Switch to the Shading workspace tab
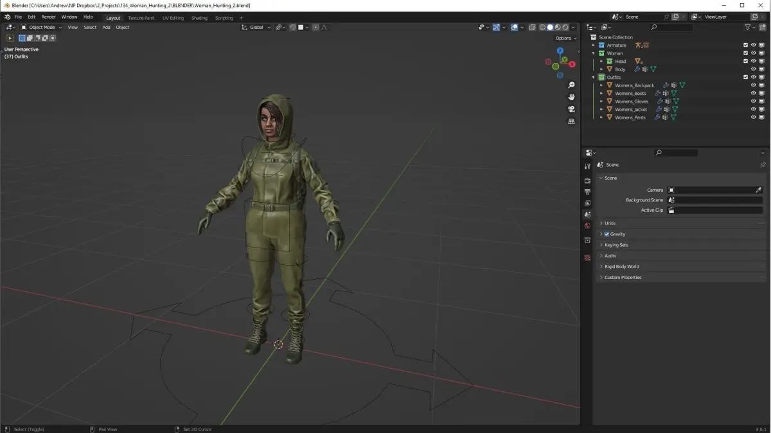This screenshot has height=433, width=771. [x=199, y=18]
